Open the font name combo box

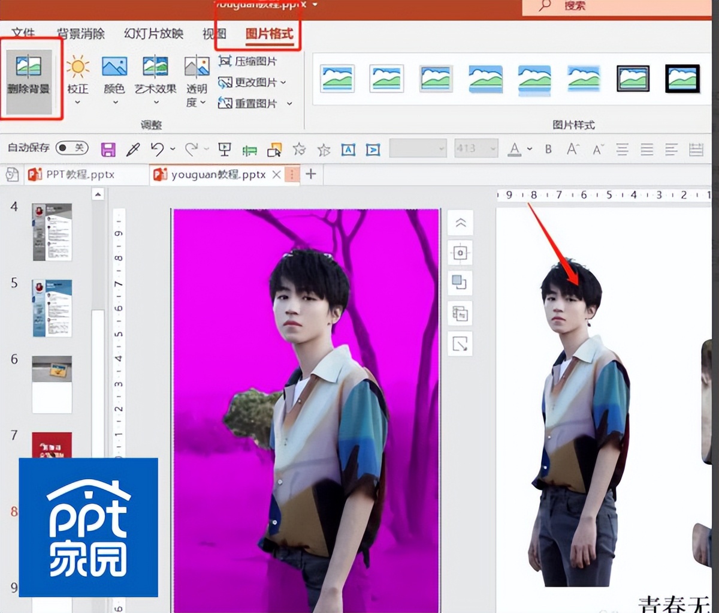(418, 148)
